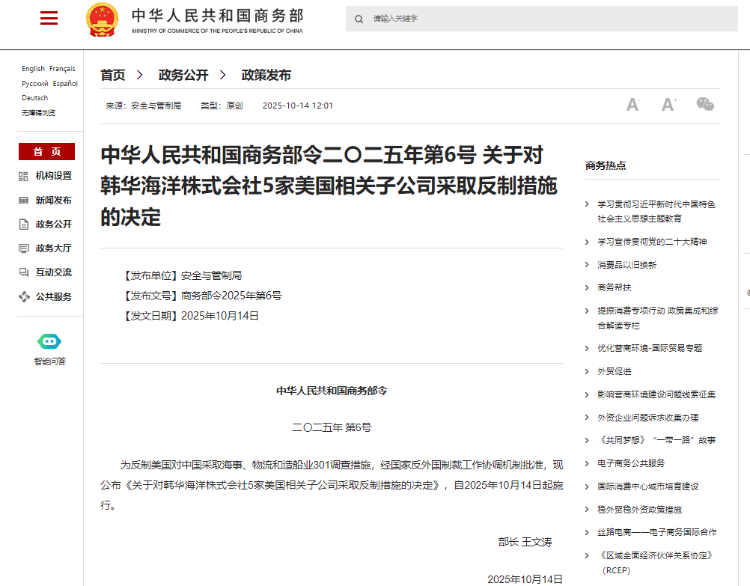Decrease font size with A- icon
Screen dimensions: 750x586
(633, 105)
